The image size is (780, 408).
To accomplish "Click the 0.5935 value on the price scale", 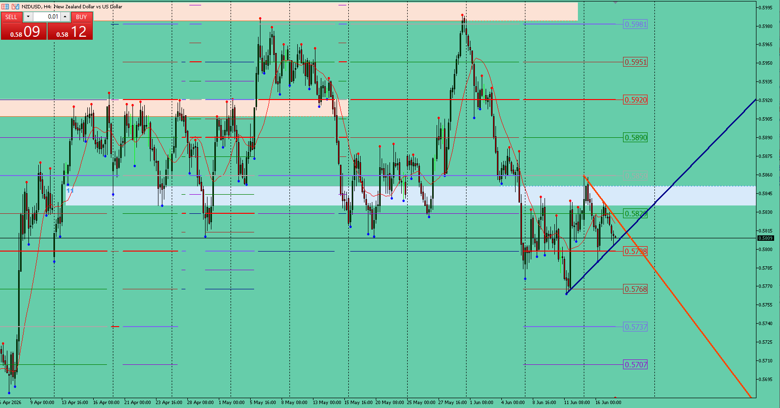I will coord(766,82).
